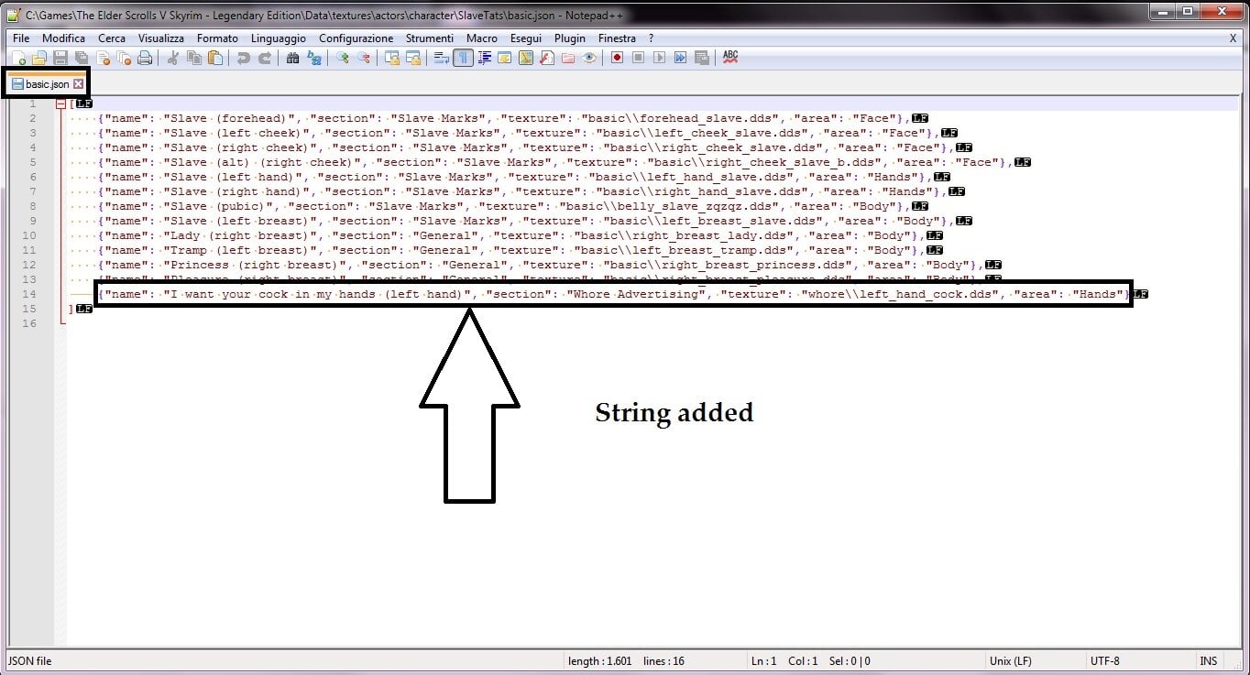Click the synchronize vertical scrolling icon
The width and height of the screenshot is (1250, 675).
pyautogui.click(x=394, y=58)
